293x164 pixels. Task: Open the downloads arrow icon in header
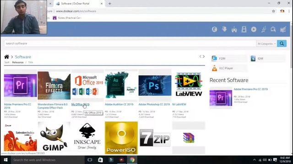pyautogui.click(x=224, y=29)
